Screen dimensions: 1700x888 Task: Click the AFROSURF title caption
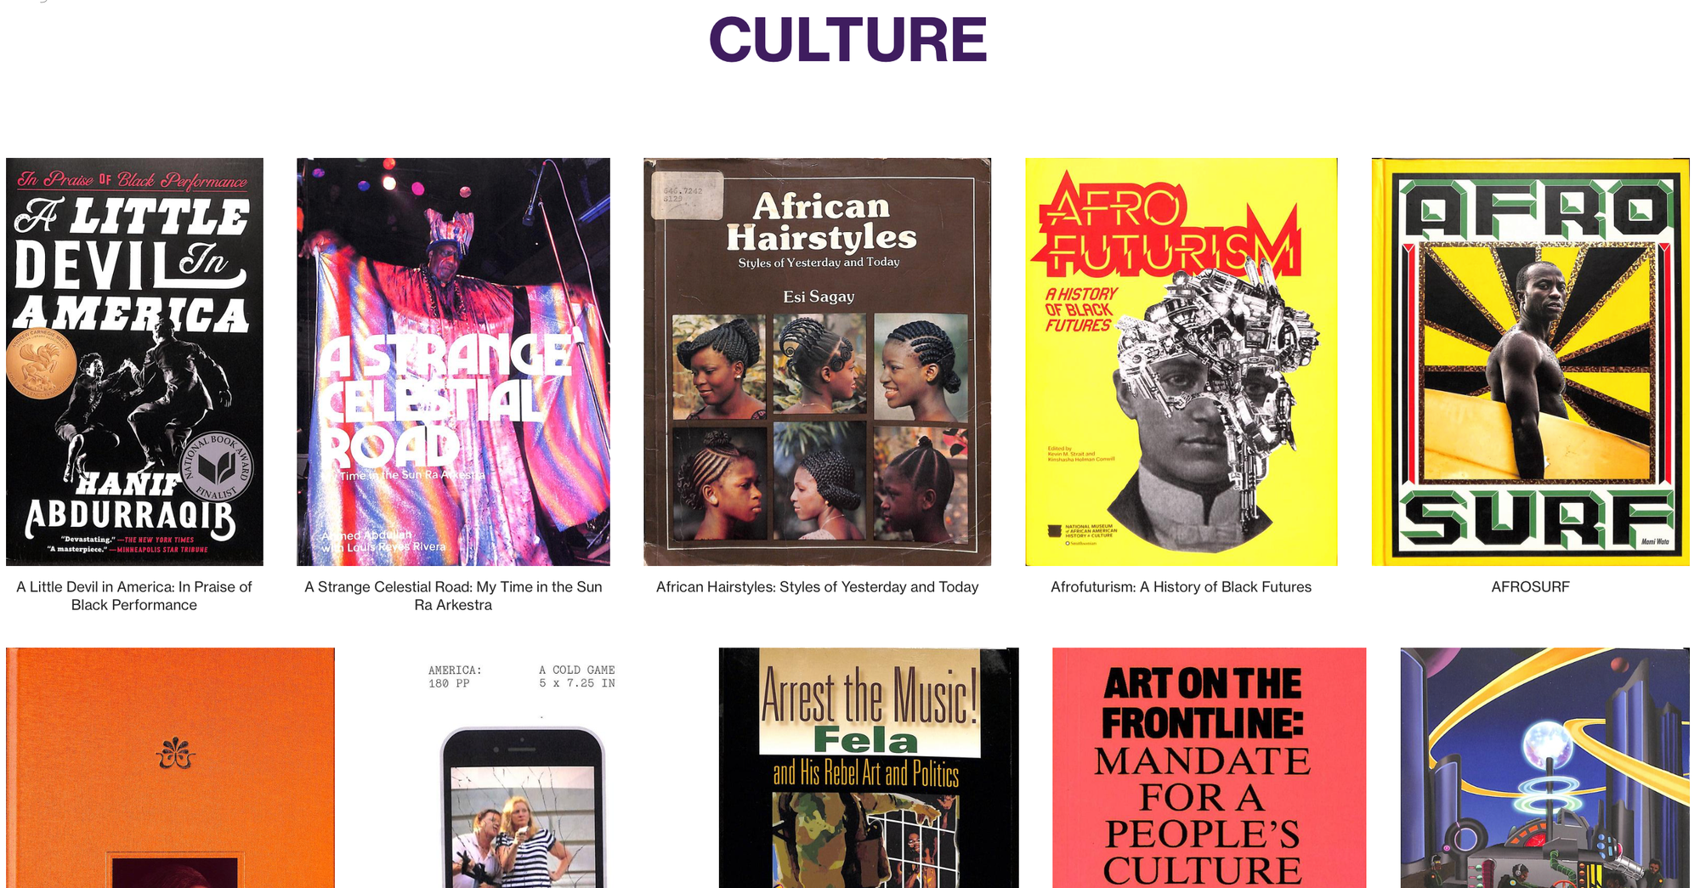1530,587
